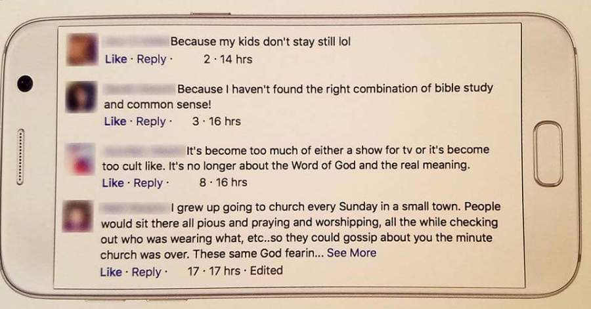The image size is (591, 309).
Task: Reply to the 'kids don't stay still' comment
Action: tap(152, 59)
